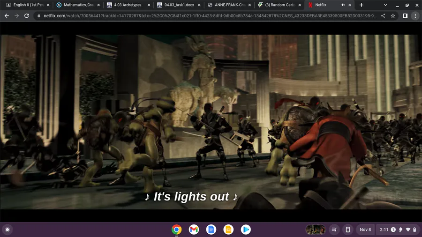Image resolution: width=422 pixels, height=237 pixels.
Task: Close the ANNE-FRANK tab
Action: click(x=249, y=5)
